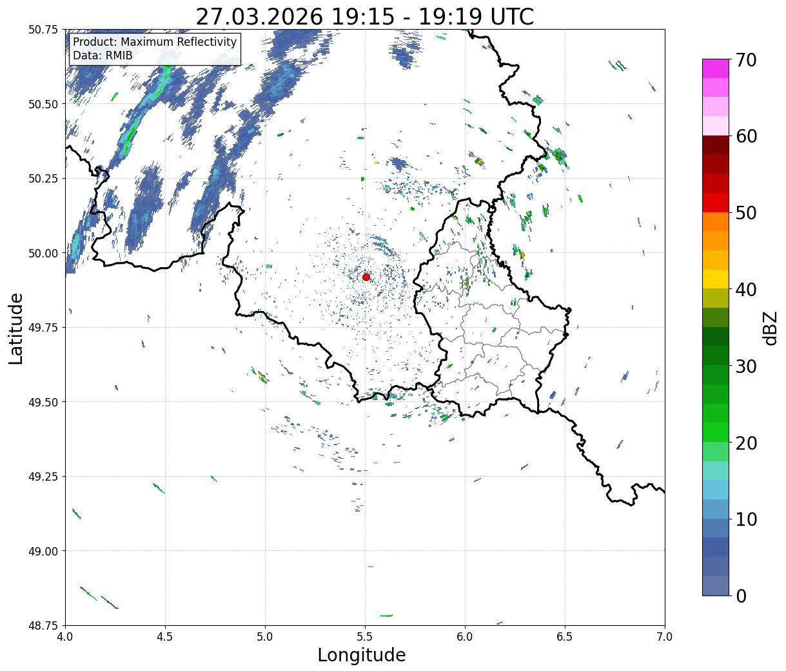Click the latitude tick label 50.50
The width and height of the screenshot is (786, 671).
[43, 104]
